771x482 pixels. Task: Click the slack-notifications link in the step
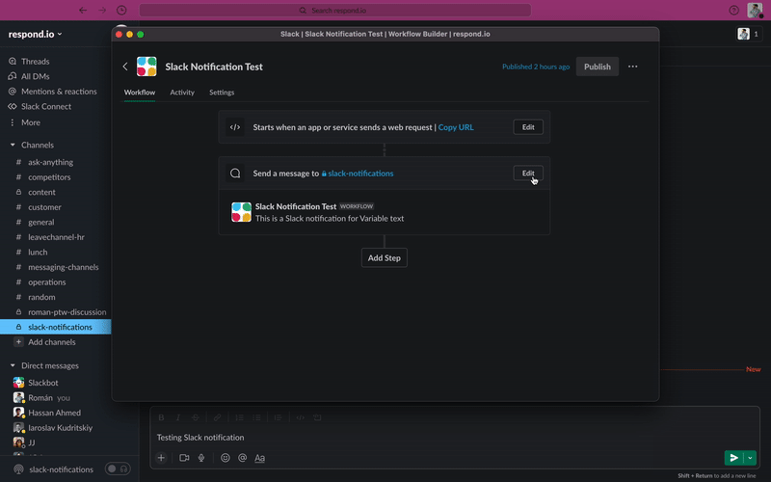[358, 174]
